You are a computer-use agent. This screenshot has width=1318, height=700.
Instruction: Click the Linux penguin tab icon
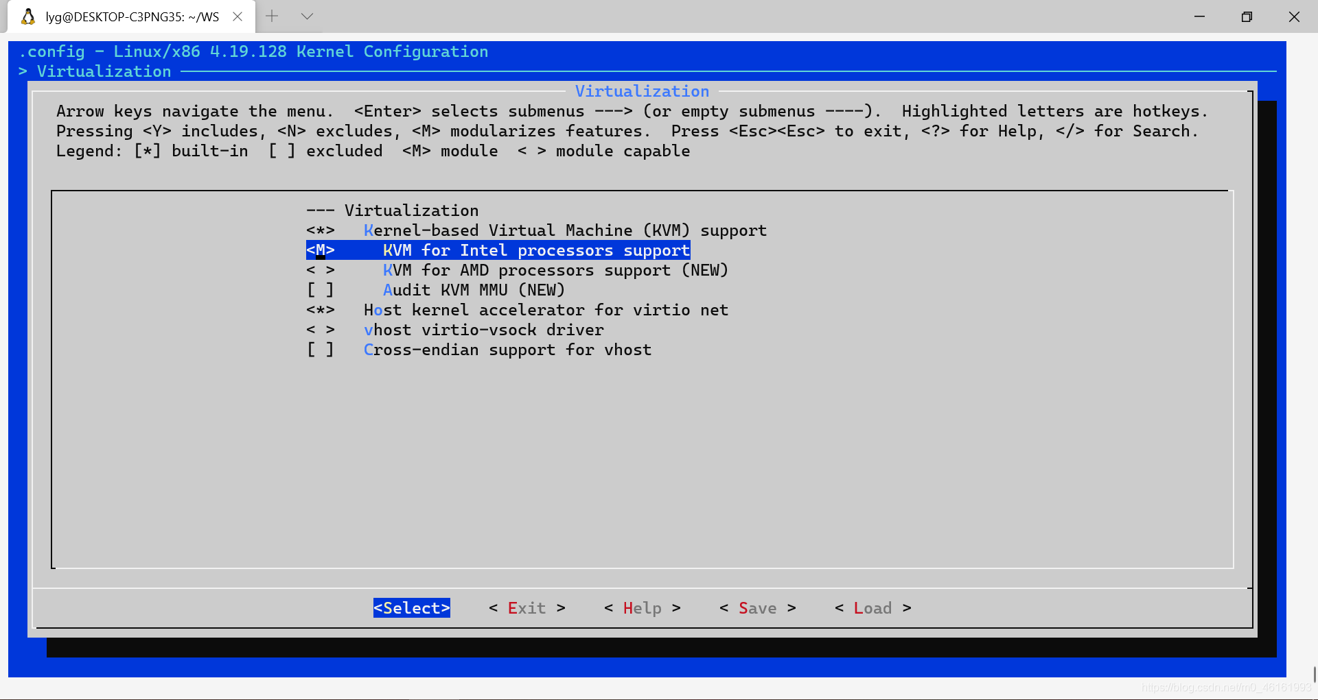pyautogui.click(x=28, y=16)
